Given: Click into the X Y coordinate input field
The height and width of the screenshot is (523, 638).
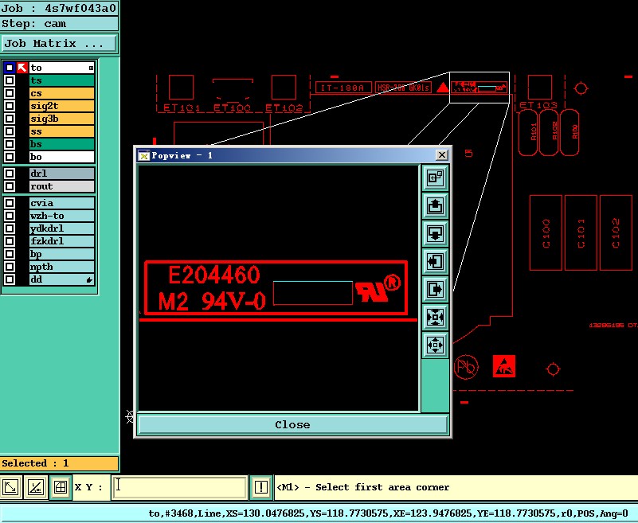Looking at the screenshot, I should (179, 487).
